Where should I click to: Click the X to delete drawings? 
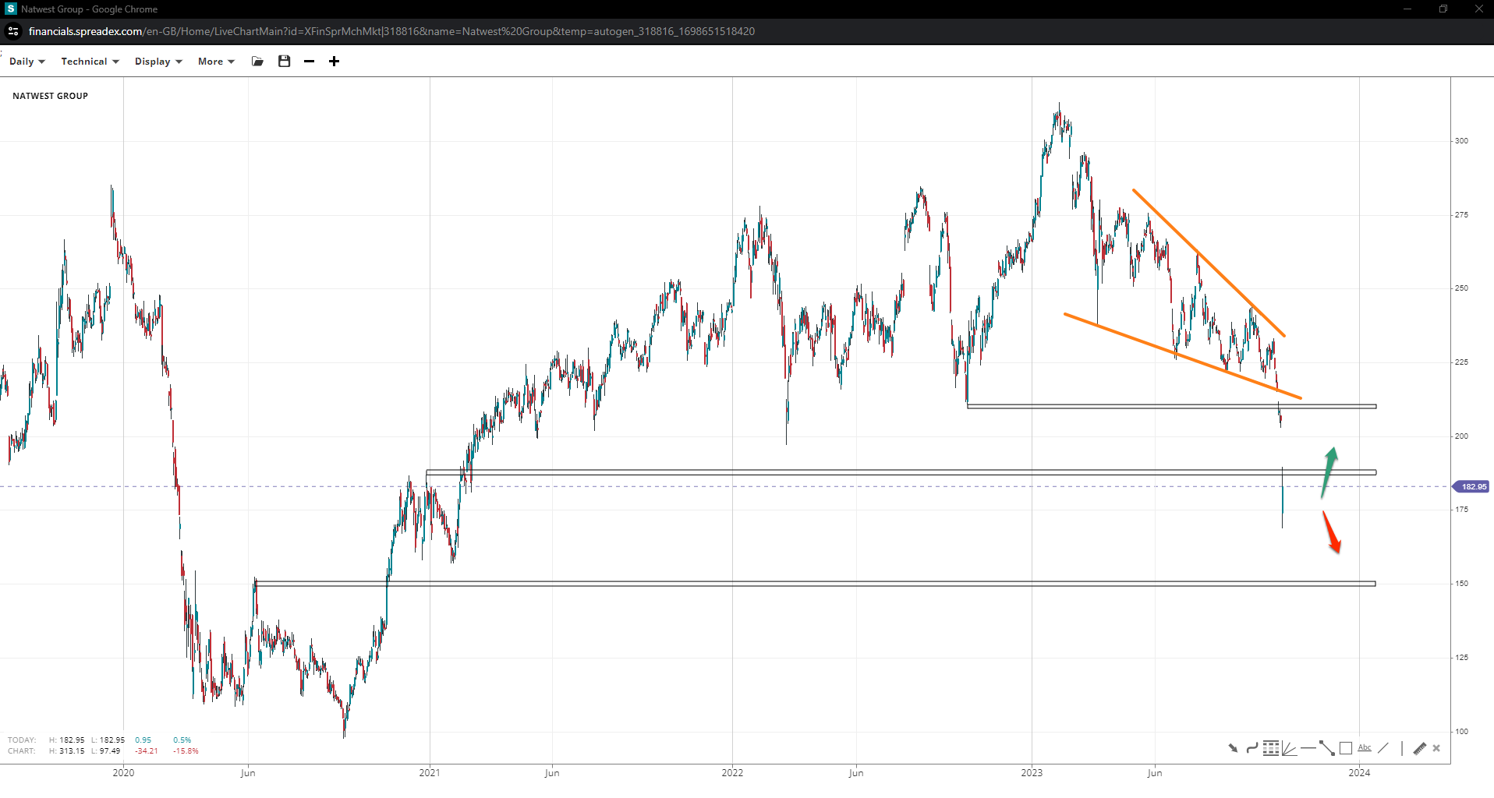click(x=1436, y=748)
